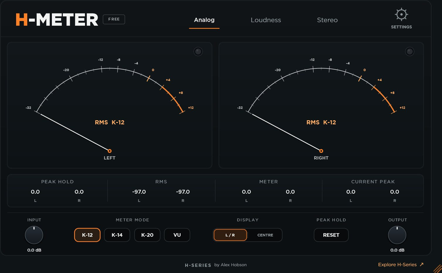This screenshot has width=442, height=273.
Task: Click the Peak Hold left channel value
Action: pyautogui.click(x=35, y=192)
